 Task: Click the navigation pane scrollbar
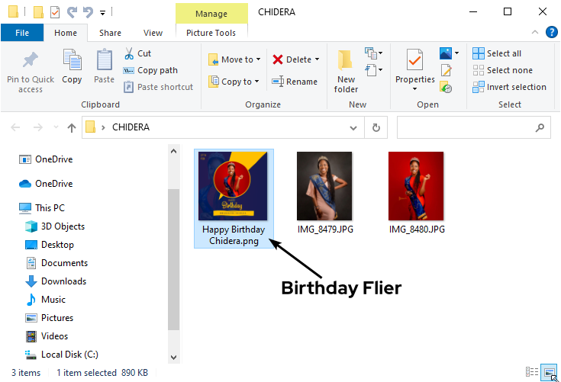pos(173,259)
